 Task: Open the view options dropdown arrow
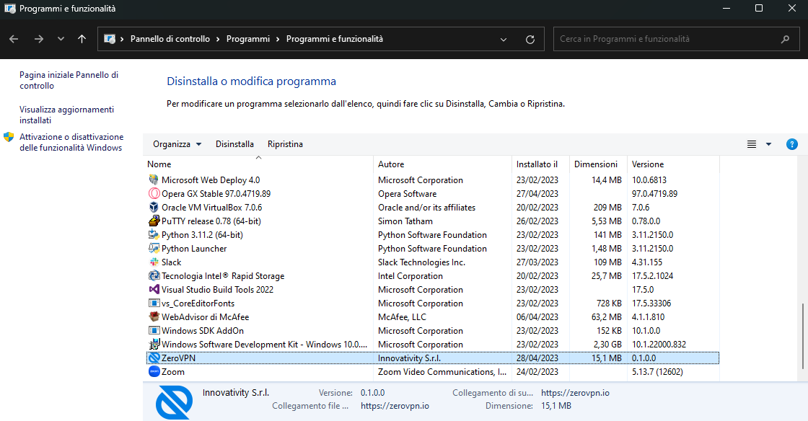pyautogui.click(x=768, y=144)
